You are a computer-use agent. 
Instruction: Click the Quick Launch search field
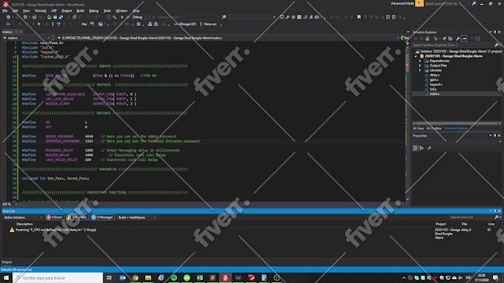[x=447, y=4]
